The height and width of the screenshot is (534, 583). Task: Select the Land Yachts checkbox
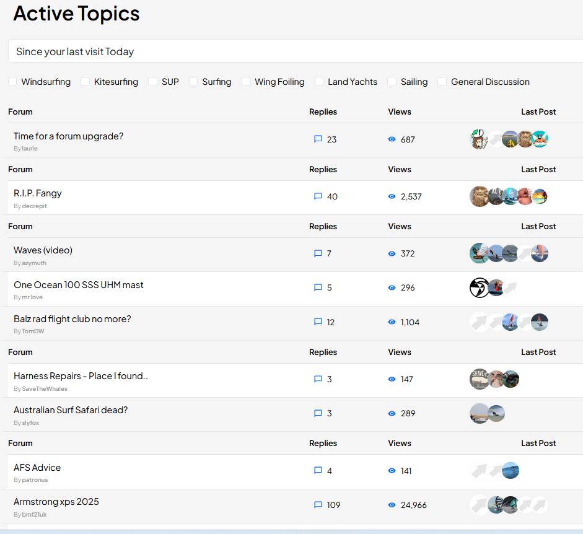[x=319, y=82]
